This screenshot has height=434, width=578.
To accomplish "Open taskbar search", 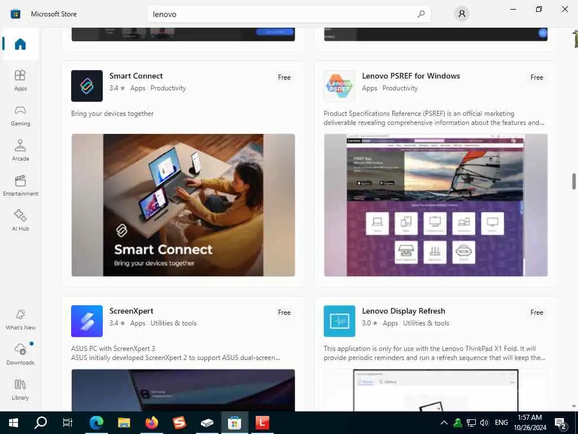I will [41, 423].
